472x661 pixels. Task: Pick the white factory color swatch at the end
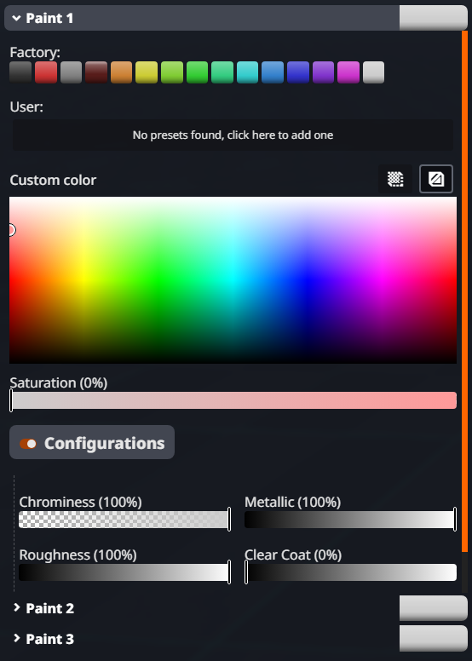pyautogui.click(x=374, y=72)
